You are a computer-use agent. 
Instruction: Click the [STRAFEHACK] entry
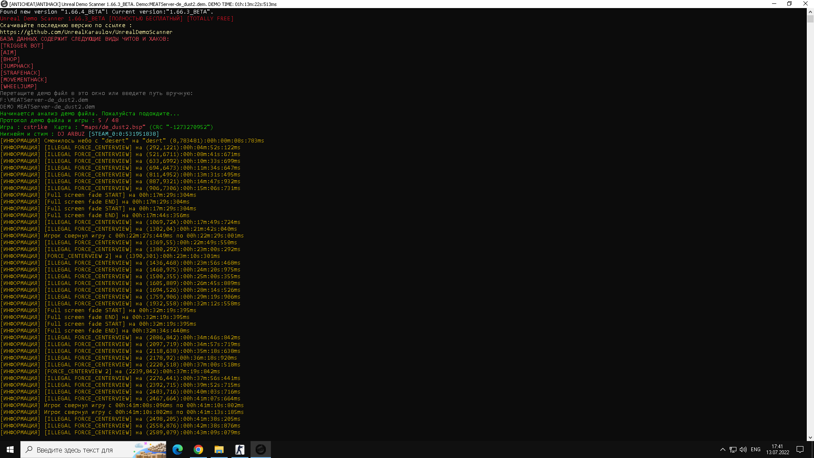(x=20, y=73)
